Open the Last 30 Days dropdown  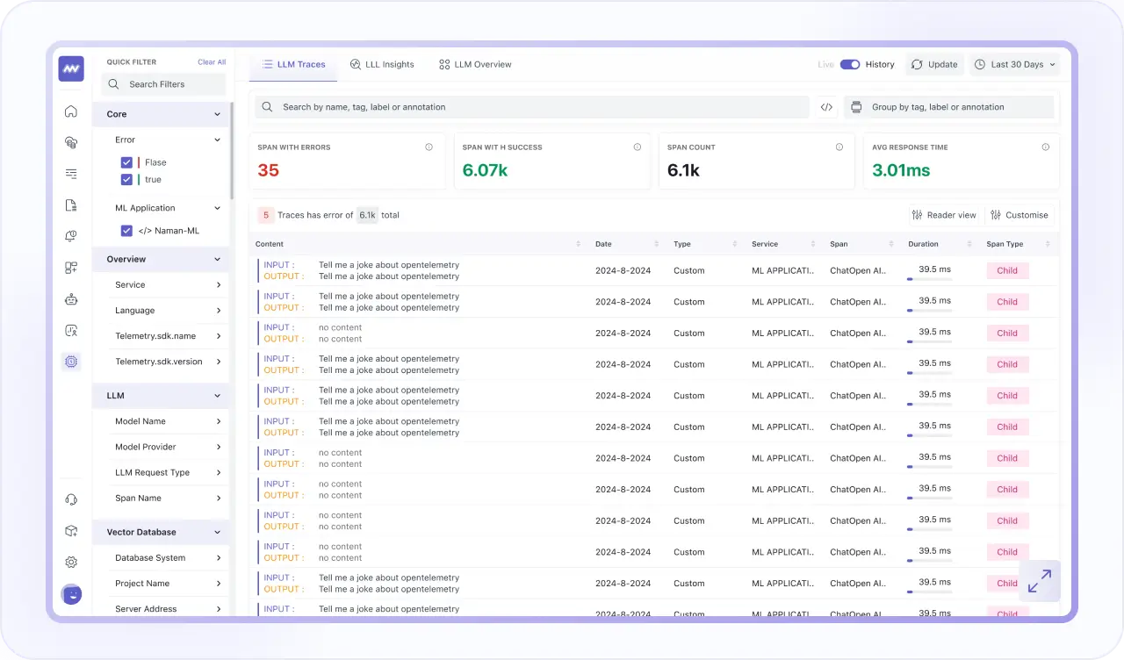pyautogui.click(x=1014, y=64)
